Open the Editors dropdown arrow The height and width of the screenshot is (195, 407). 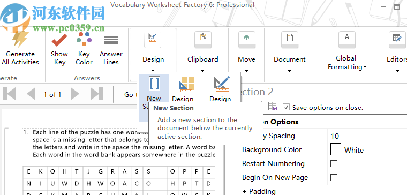[397, 71]
